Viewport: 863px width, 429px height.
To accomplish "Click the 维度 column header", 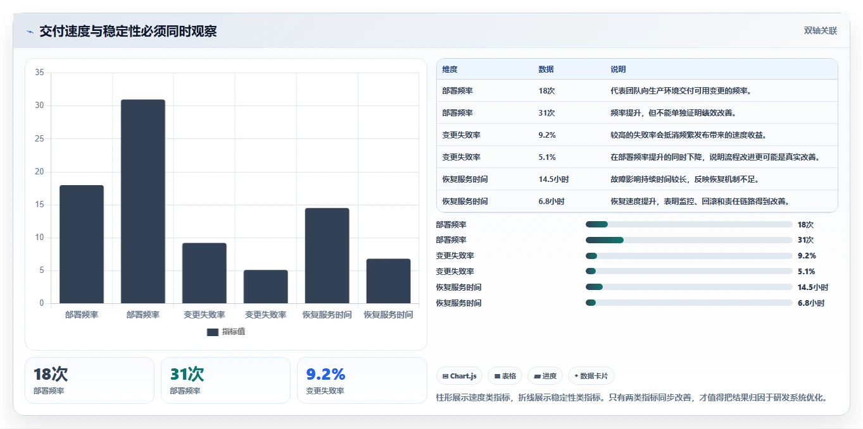I will (450, 69).
